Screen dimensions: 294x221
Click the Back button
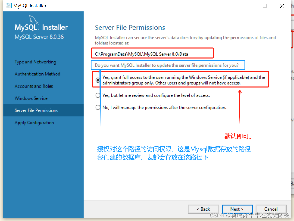tap(203, 209)
